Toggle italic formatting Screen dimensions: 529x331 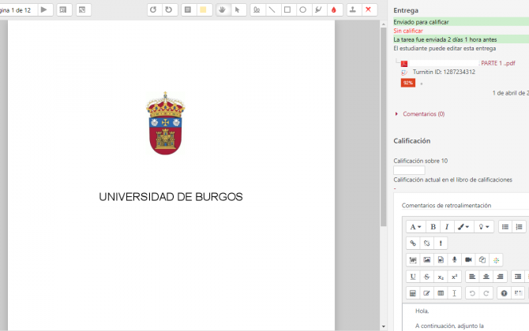pos(447,227)
